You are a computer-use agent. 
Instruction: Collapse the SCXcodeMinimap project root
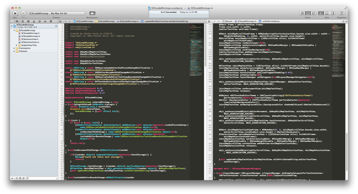pyautogui.click(x=12, y=26)
